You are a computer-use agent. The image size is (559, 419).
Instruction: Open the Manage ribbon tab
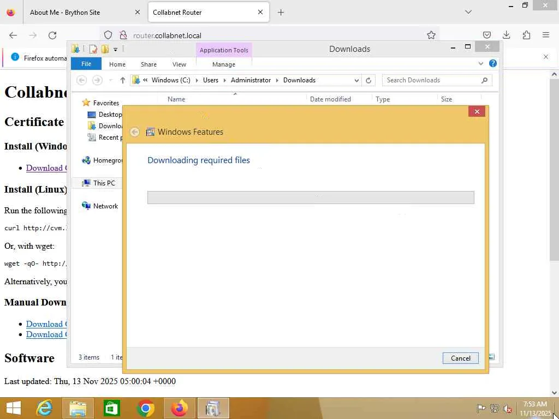pyautogui.click(x=223, y=64)
